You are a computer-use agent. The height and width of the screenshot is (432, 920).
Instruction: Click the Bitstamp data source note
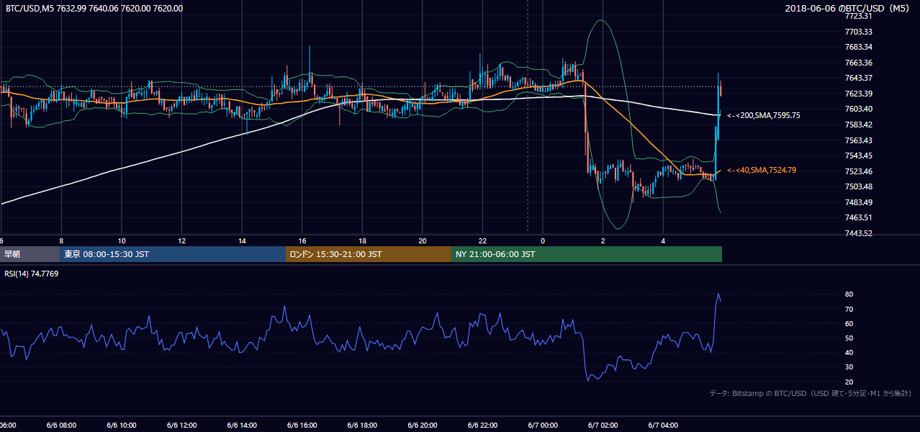click(x=811, y=393)
